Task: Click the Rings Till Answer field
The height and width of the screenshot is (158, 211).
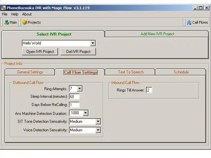Action: [149, 90]
